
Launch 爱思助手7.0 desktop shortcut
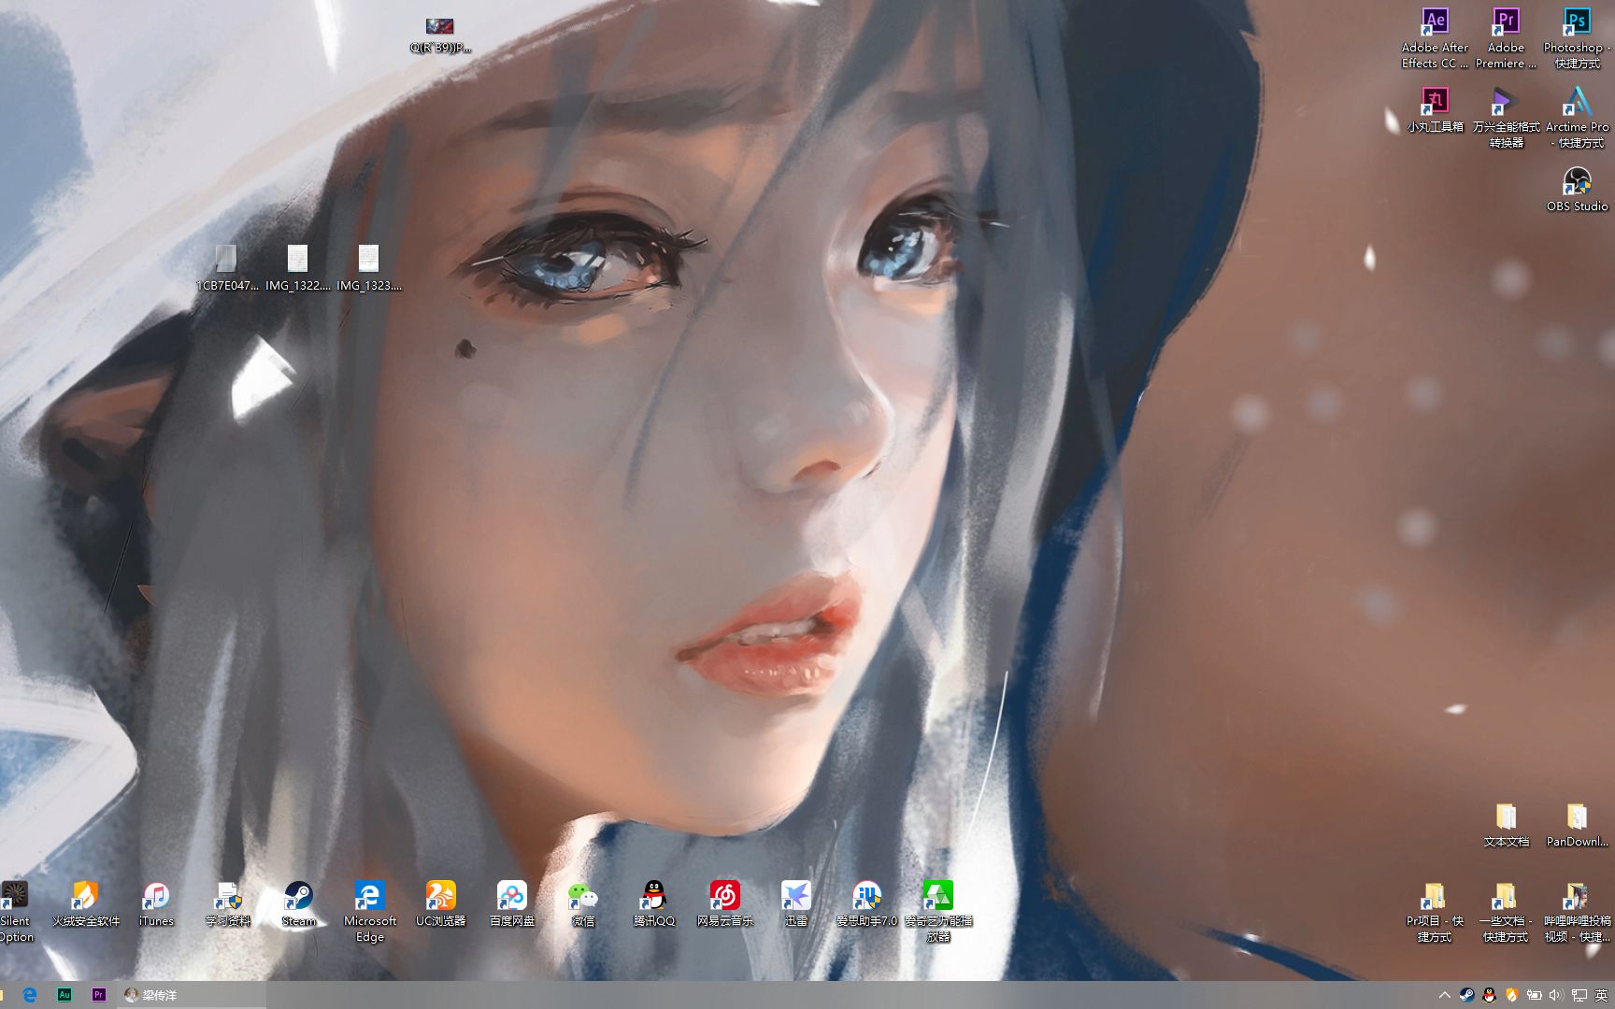866,904
